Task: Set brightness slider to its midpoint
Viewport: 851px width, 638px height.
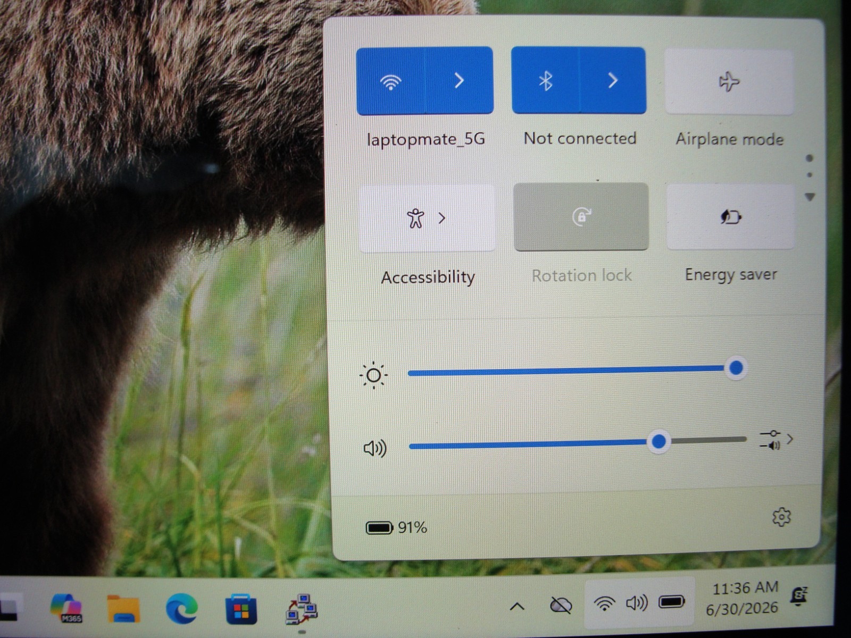Action: (572, 371)
